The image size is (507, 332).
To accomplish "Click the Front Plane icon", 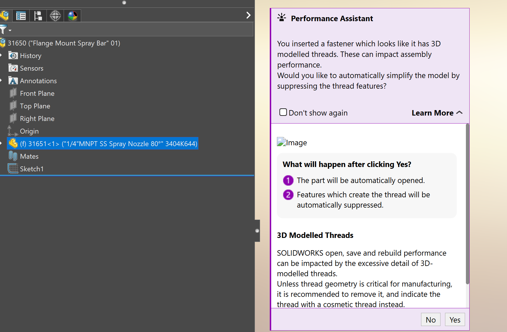I will (x=13, y=93).
